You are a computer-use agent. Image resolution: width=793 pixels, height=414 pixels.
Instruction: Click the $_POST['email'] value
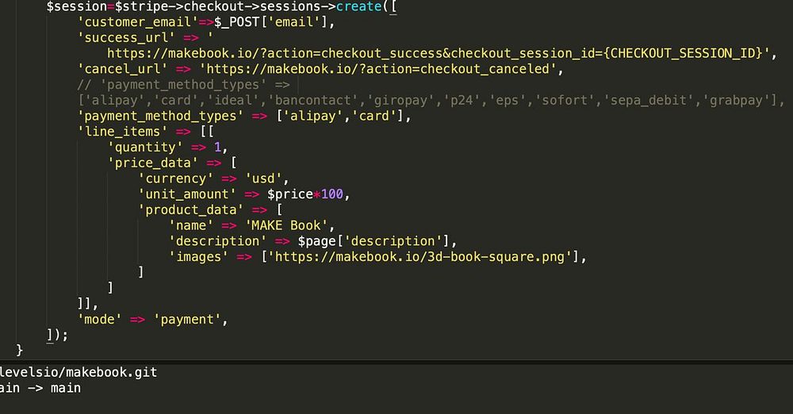point(270,22)
